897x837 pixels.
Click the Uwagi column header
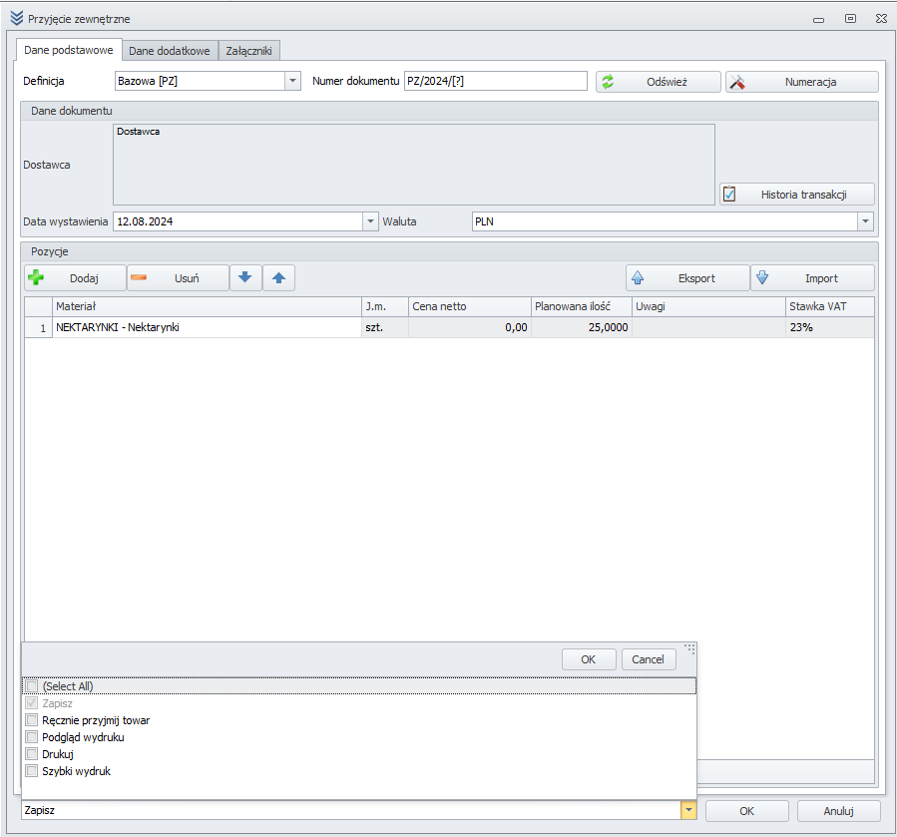tap(708, 306)
